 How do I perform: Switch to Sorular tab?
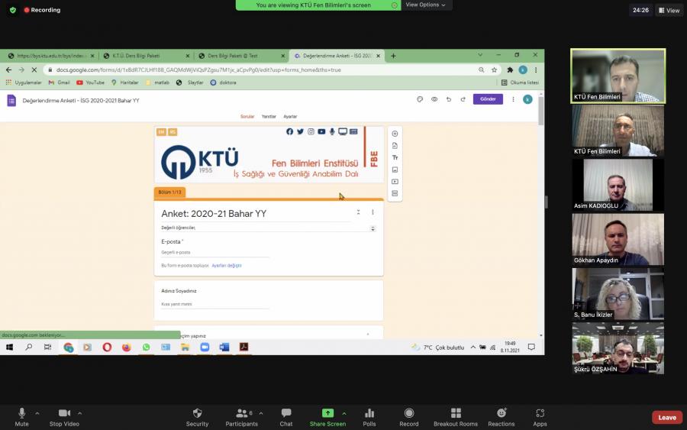[x=247, y=117]
